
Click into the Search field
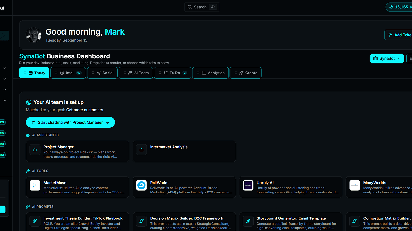202,7
